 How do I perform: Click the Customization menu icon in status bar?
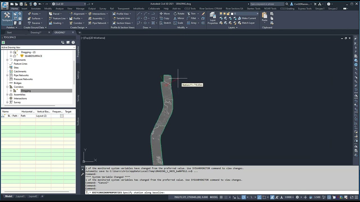tap(356, 197)
